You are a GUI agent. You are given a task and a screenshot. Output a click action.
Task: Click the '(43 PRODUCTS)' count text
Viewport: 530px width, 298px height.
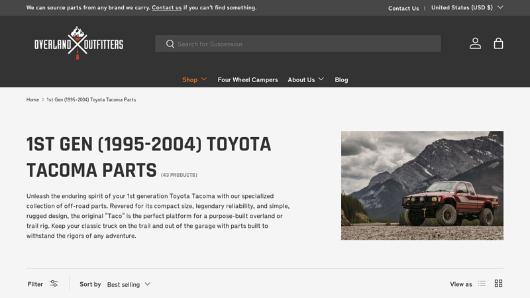[179, 175]
